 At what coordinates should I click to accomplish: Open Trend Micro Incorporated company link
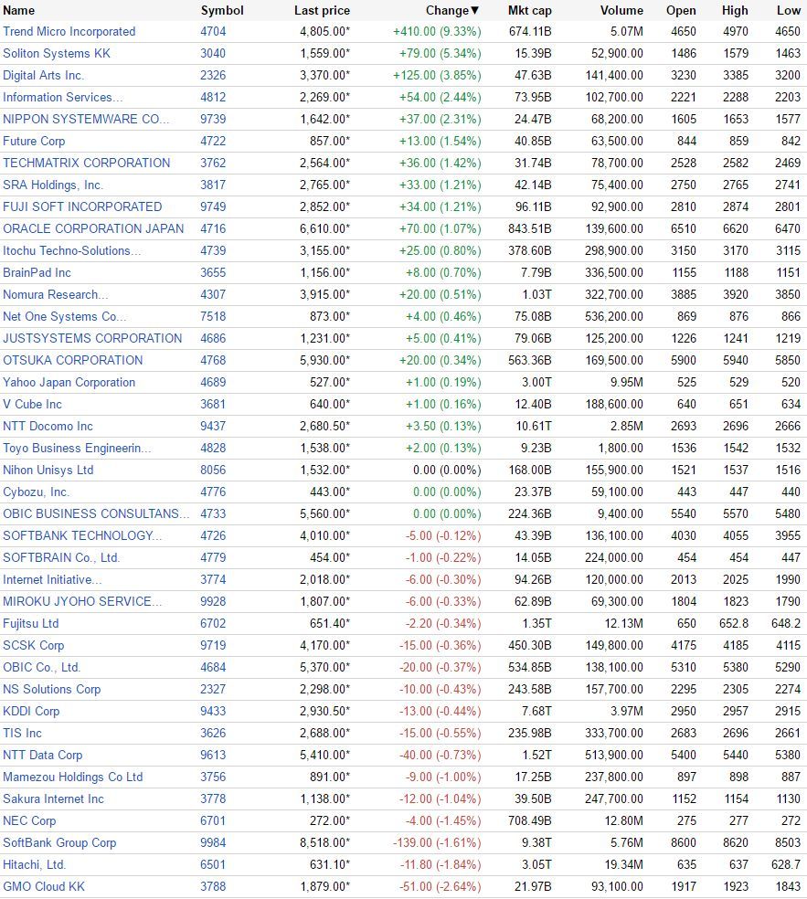[x=69, y=32]
